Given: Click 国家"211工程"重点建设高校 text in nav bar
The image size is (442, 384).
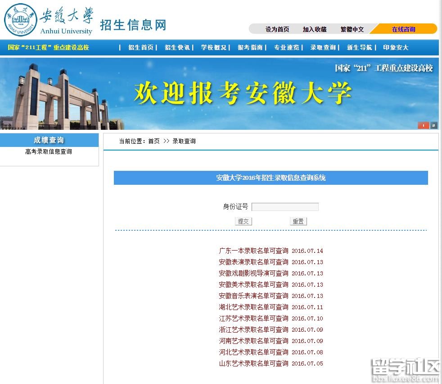Looking at the screenshot, I should point(48,47).
